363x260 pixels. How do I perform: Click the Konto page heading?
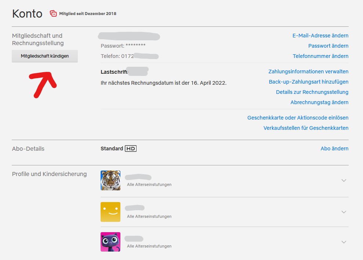tap(27, 14)
